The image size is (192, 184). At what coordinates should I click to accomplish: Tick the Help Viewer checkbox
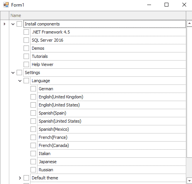click(26, 64)
